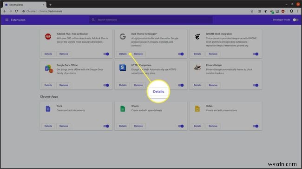Disable Privacy Badger toggle

click(256, 85)
